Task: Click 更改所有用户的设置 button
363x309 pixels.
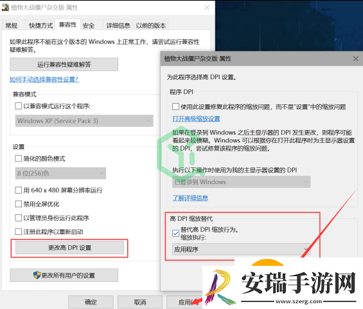Action: (64, 275)
